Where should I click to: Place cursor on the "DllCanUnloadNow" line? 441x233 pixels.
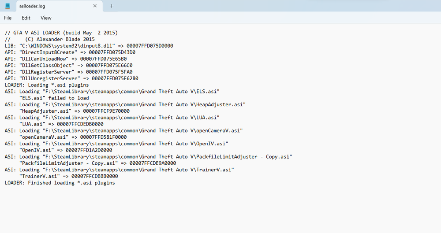(66, 59)
